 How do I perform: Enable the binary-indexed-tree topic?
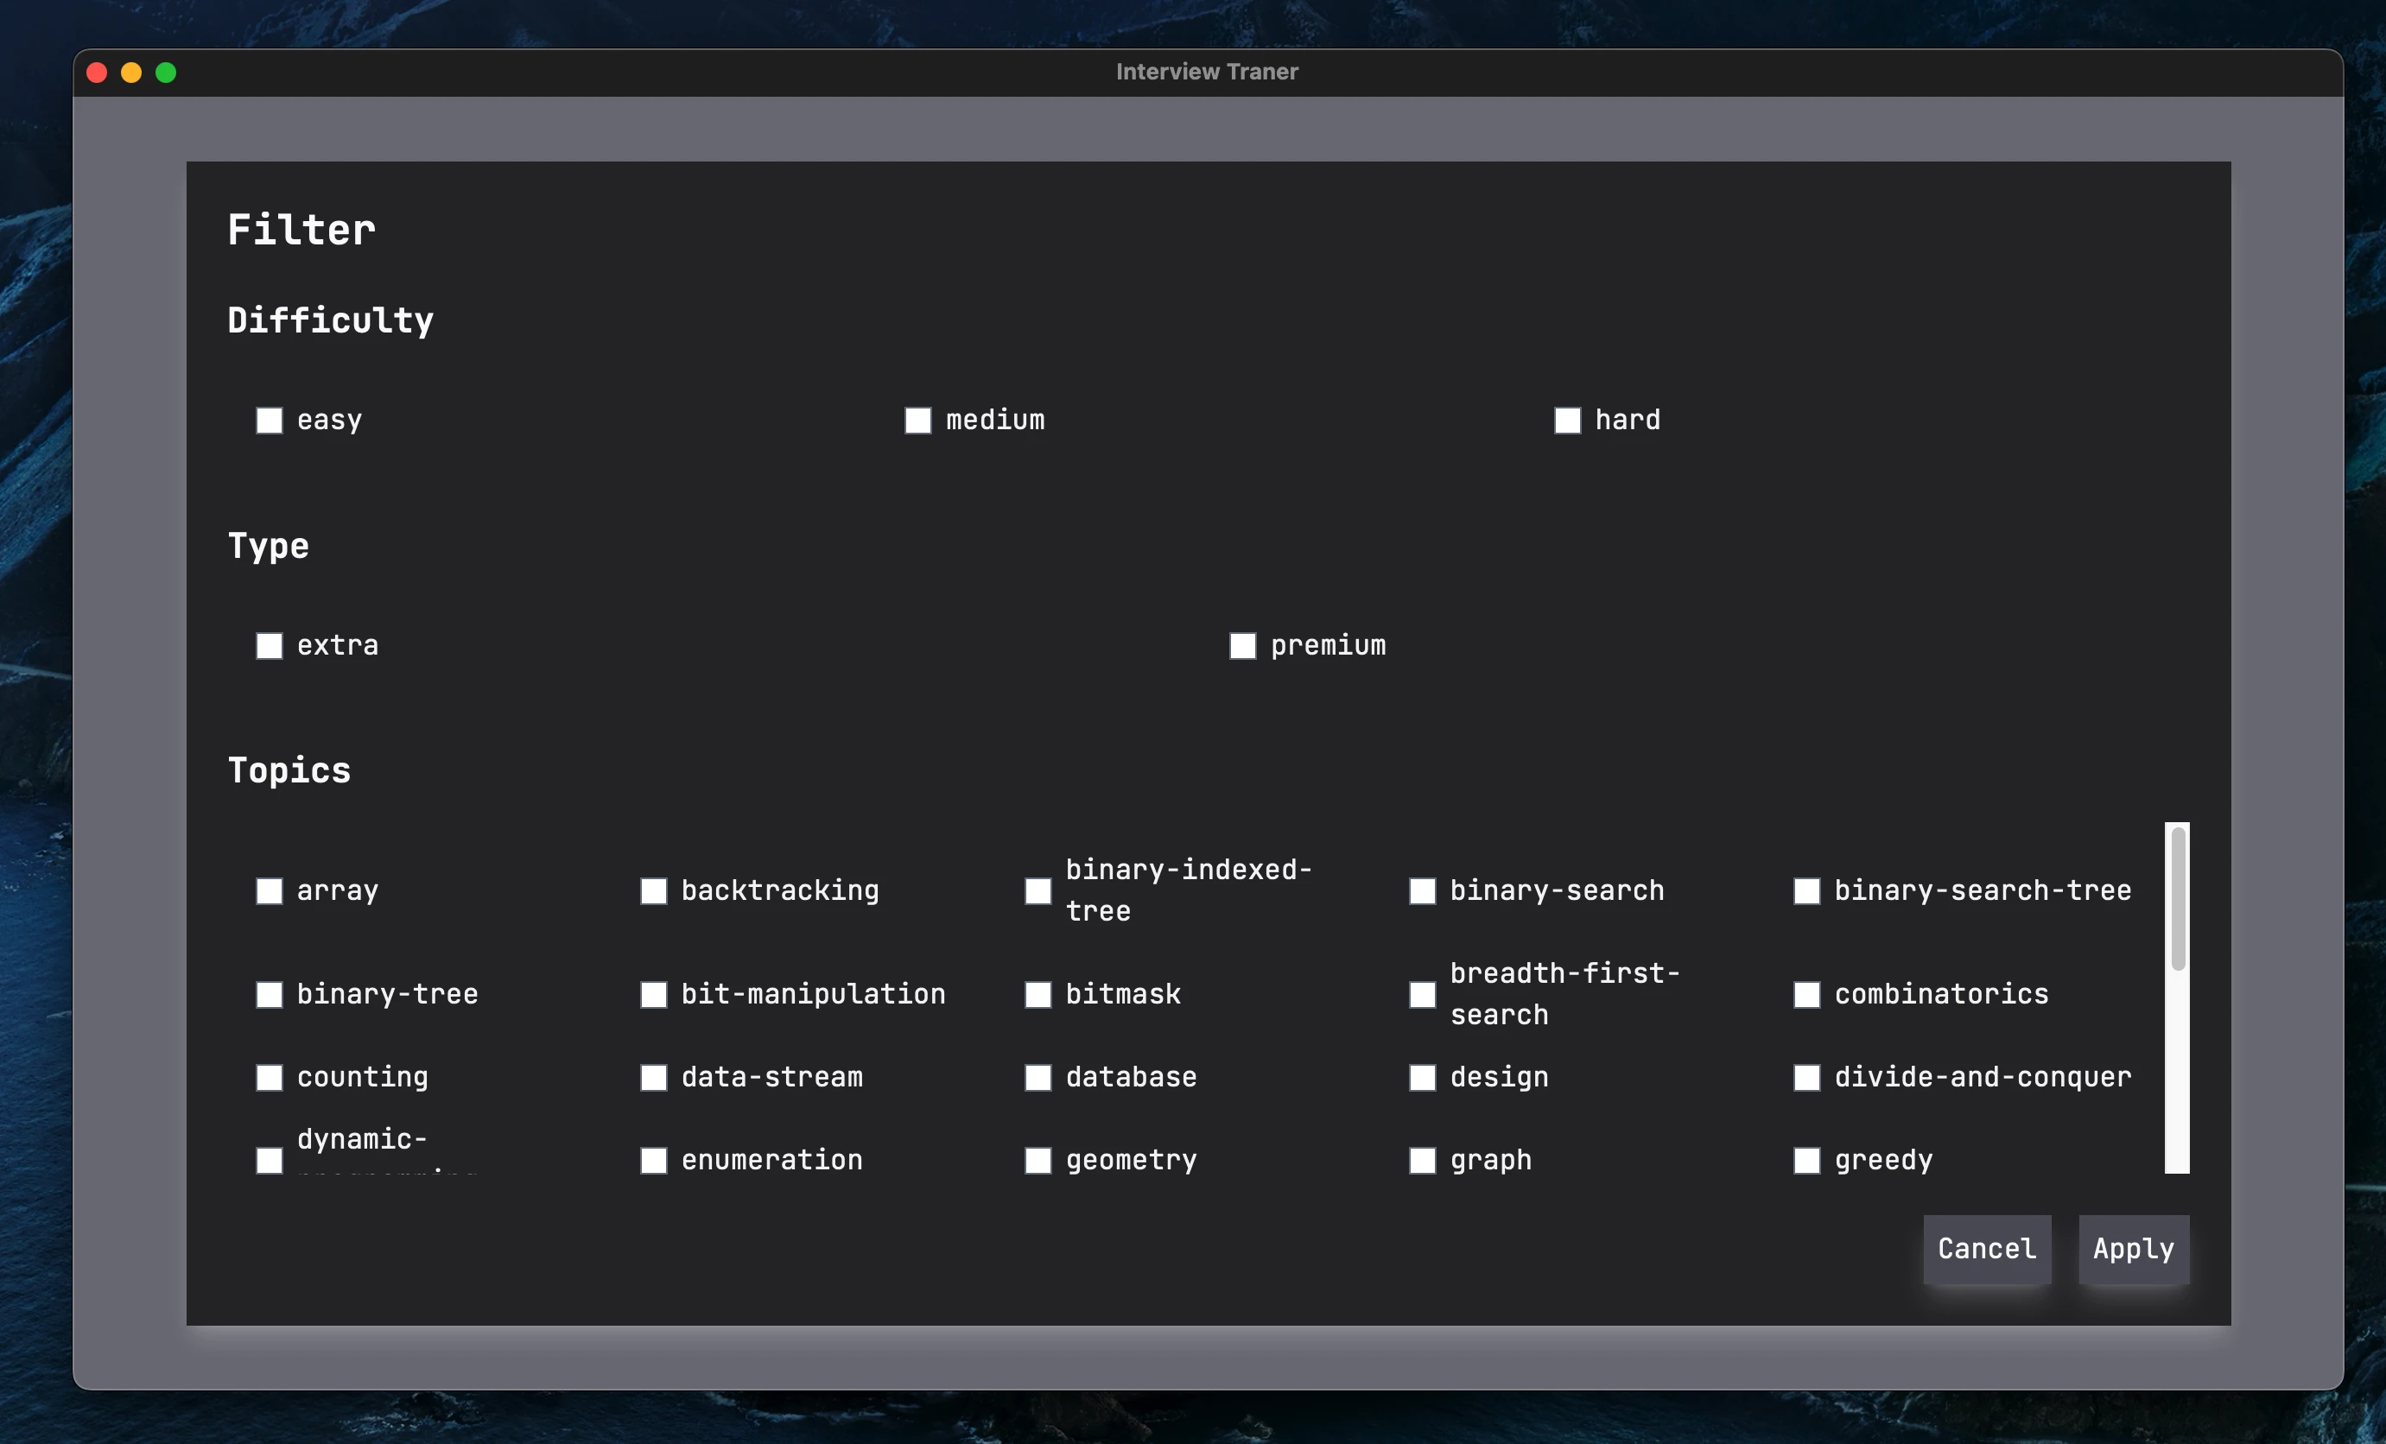coord(1038,891)
